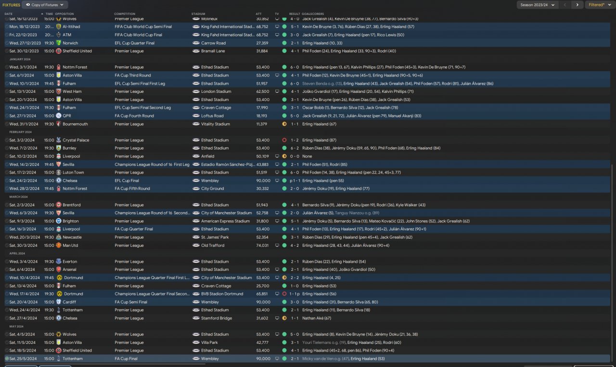Sort by the STADIUM column header
The height and width of the screenshot is (367, 616).
pyautogui.click(x=198, y=14)
